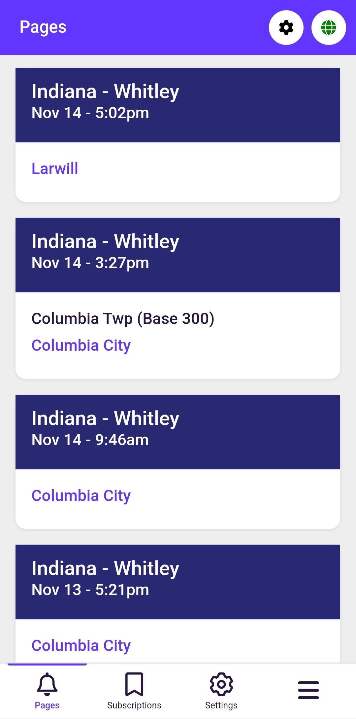356x719 pixels.
Task: Open Columbia City link for Nov 13 page
Action: (x=81, y=646)
